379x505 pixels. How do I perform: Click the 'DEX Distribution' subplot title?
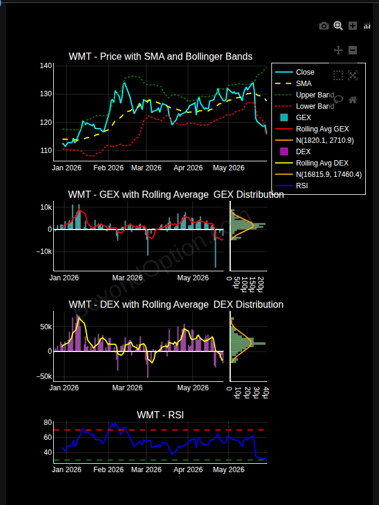pyautogui.click(x=249, y=305)
